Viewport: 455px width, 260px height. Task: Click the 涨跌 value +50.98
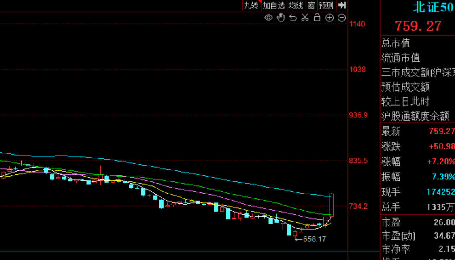click(x=442, y=146)
